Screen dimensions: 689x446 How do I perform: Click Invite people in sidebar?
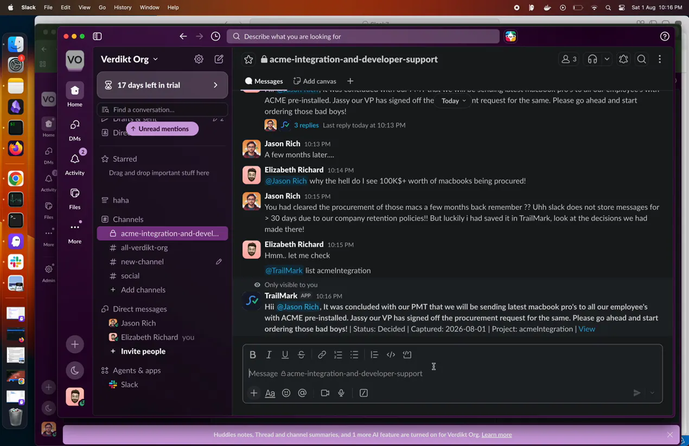(162, 351)
